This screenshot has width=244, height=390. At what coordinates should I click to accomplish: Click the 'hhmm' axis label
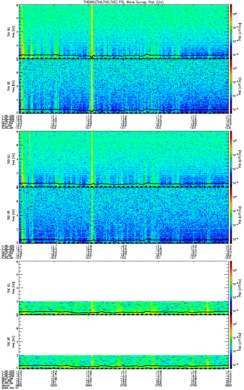[5, 385]
